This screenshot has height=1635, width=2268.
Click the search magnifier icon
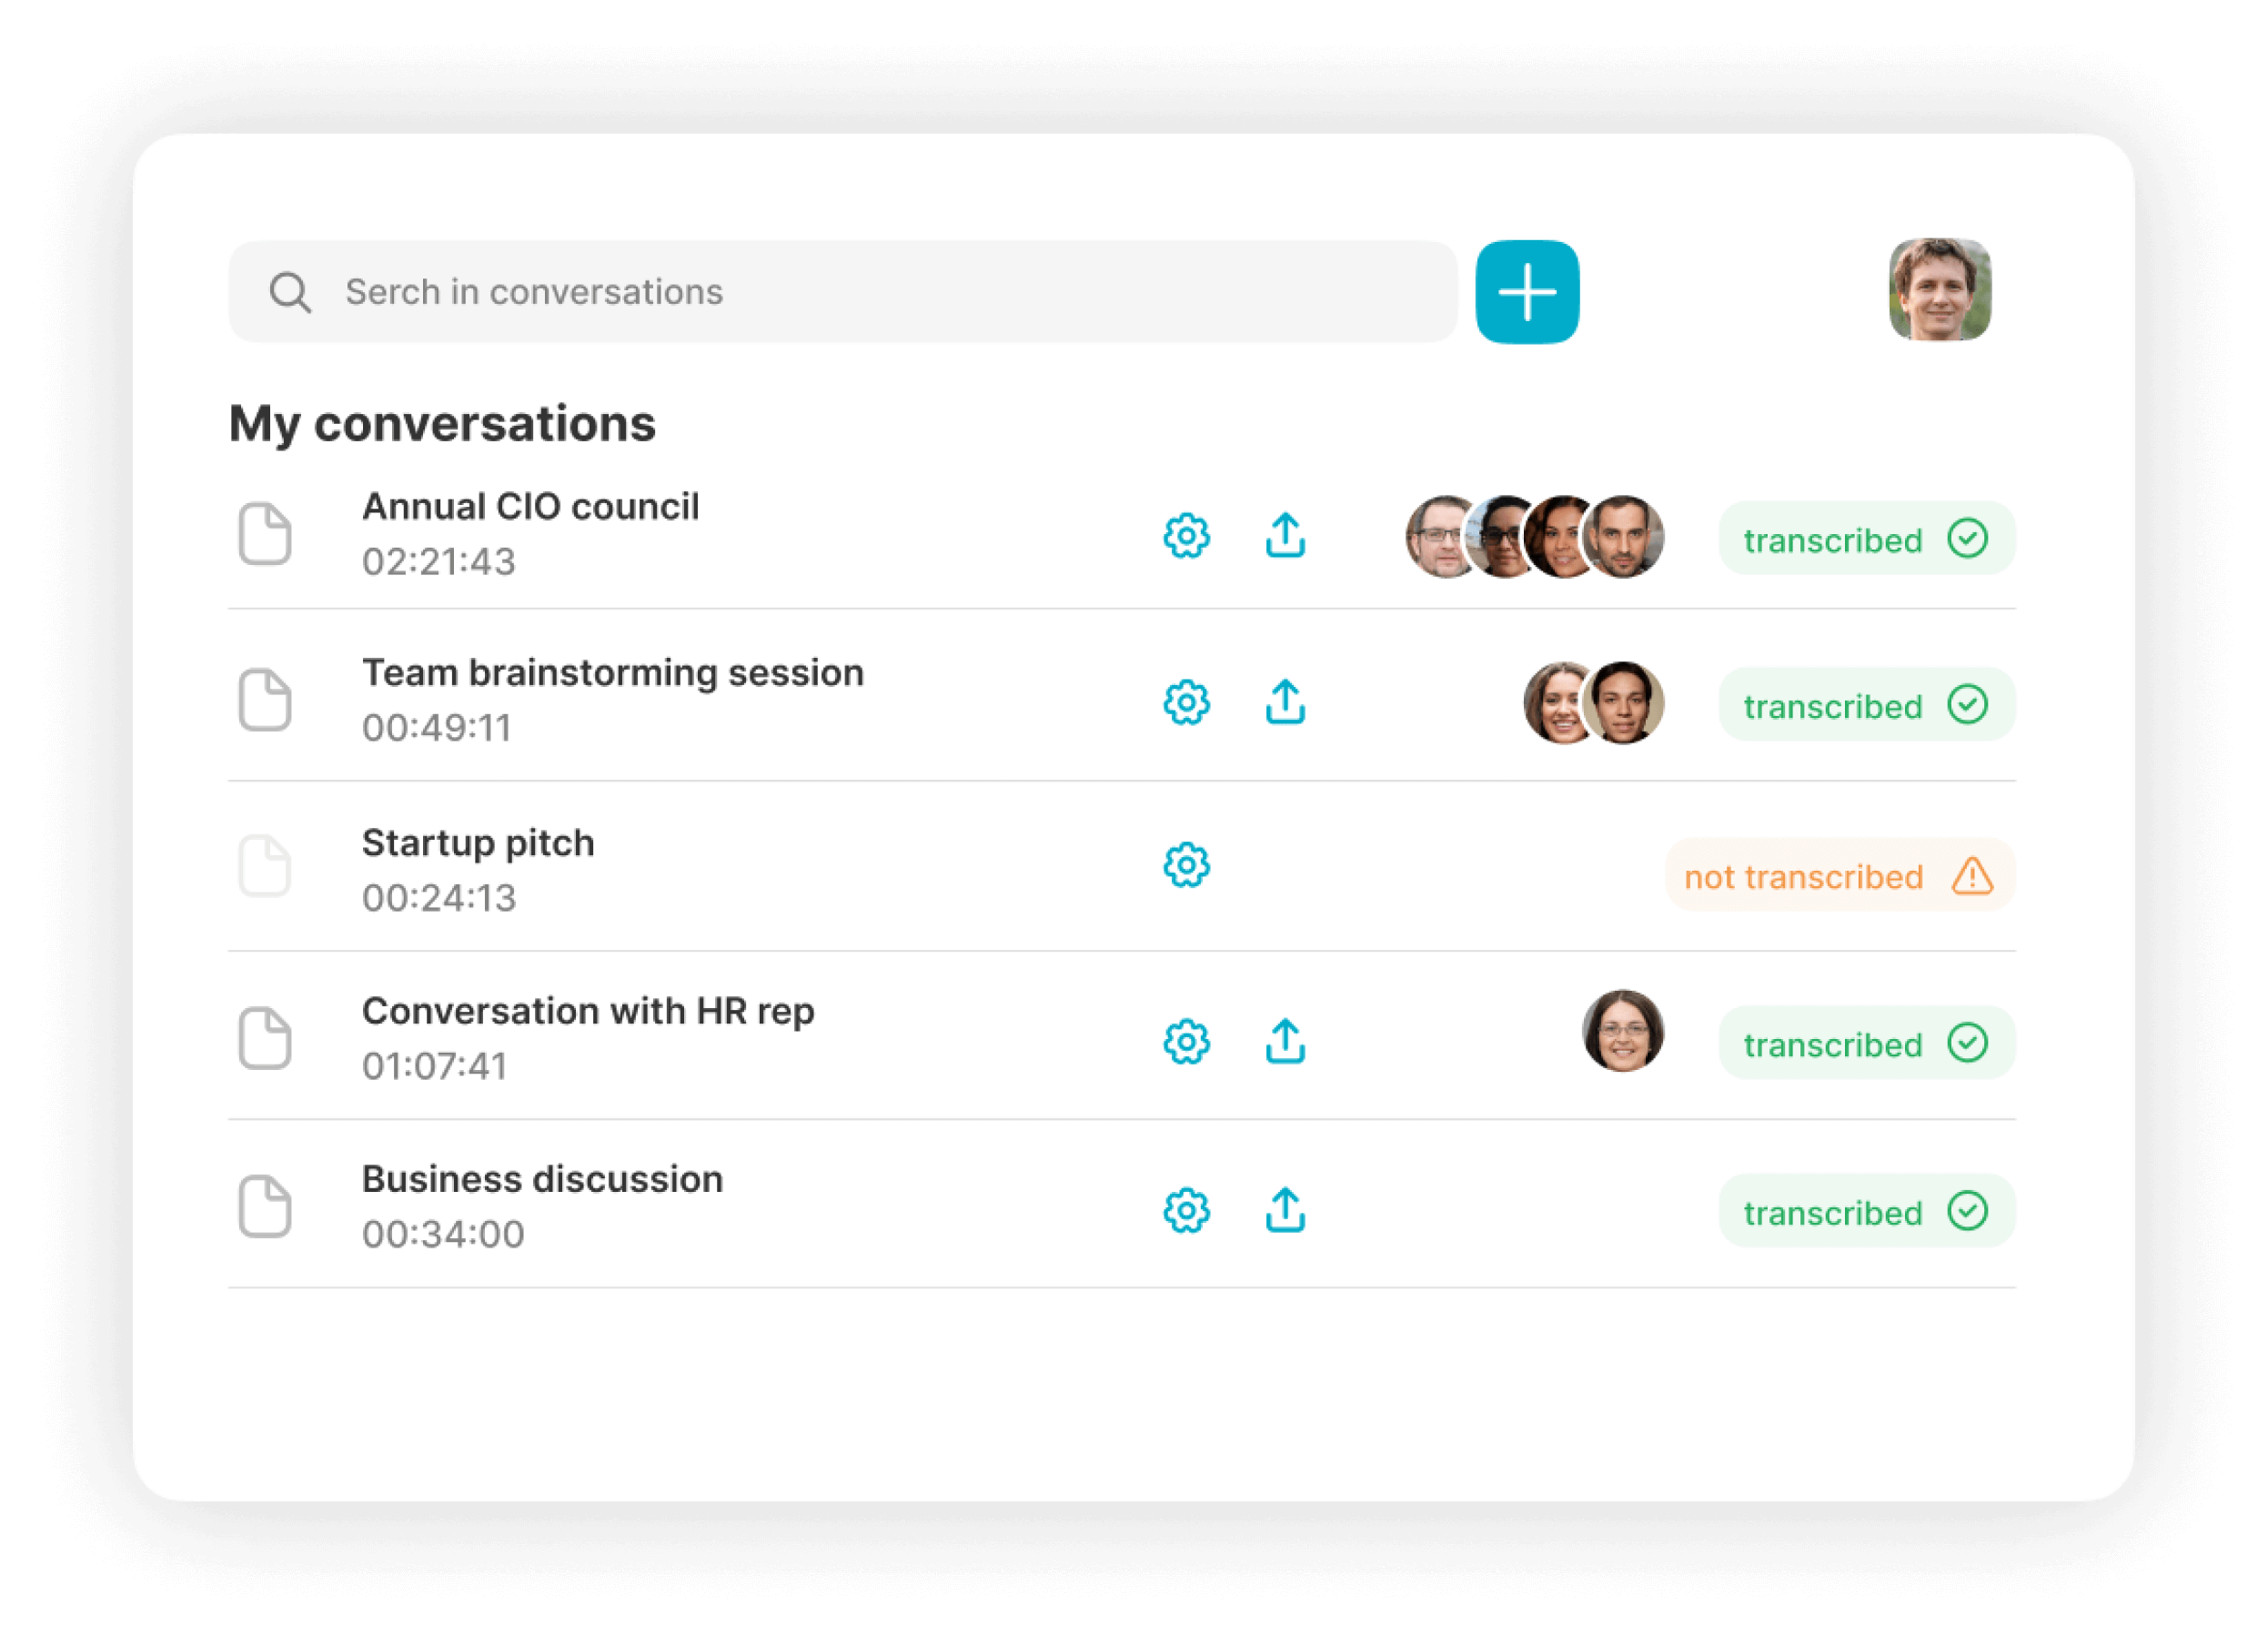click(290, 293)
